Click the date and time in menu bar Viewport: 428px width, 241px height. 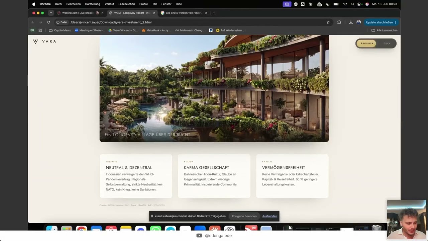[385, 4]
